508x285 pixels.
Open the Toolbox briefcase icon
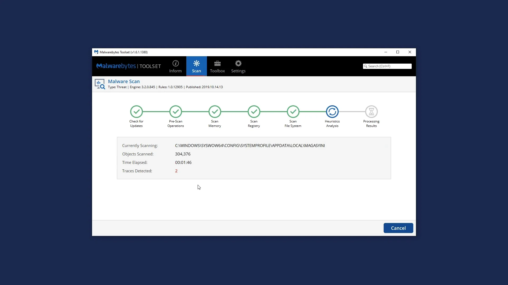click(x=217, y=64)
